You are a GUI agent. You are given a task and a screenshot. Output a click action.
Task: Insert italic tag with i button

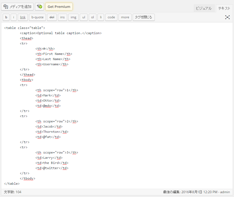[14, 17]
